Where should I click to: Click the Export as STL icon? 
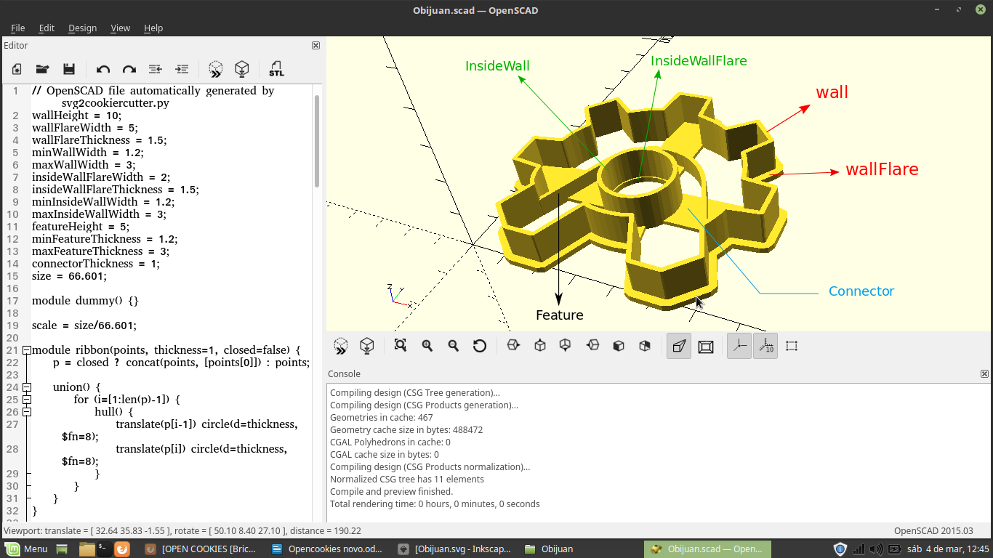(x=276, y=69)
